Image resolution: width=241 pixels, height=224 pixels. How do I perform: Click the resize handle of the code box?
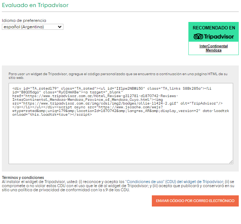(231, 161)
